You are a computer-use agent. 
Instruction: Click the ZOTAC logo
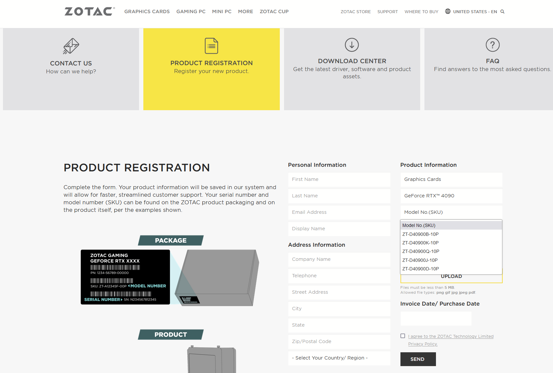pyautogui.click(x=90, y=12)
